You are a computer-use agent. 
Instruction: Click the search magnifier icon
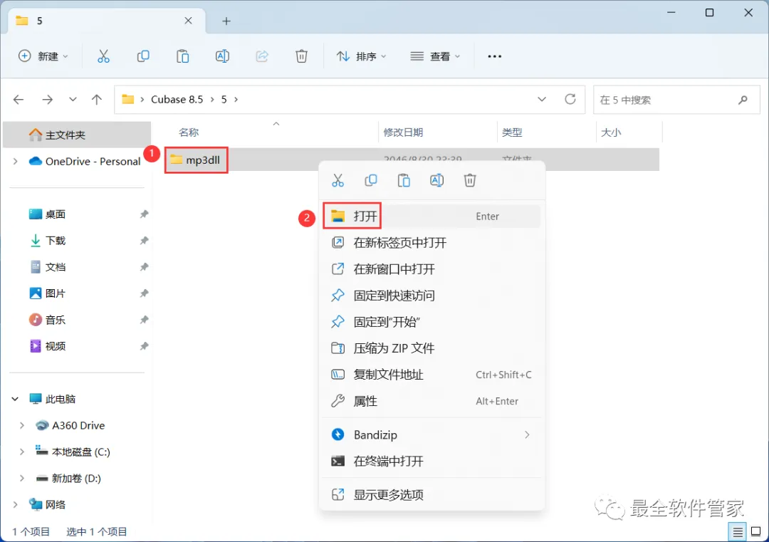[x=743, y=100]
